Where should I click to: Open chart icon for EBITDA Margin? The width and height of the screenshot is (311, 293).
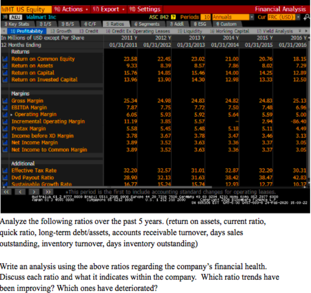click(x=5, y=107)
